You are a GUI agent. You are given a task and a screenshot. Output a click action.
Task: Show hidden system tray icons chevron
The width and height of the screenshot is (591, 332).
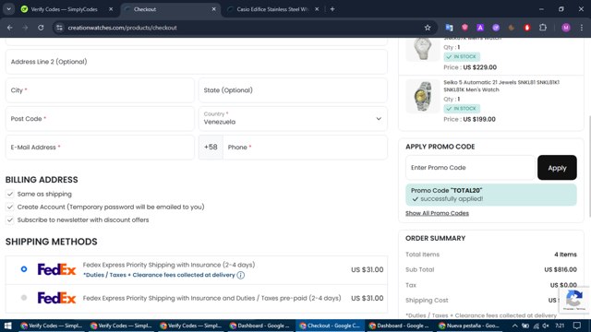[x=515, y=326]
